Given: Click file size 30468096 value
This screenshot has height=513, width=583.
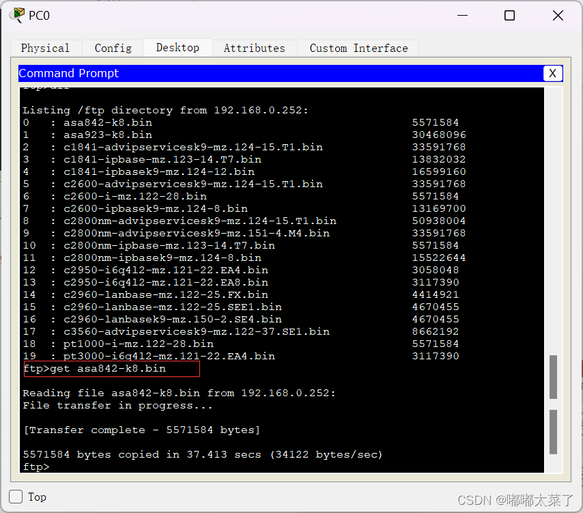Looking at the screenshot, I should (439, 135).
